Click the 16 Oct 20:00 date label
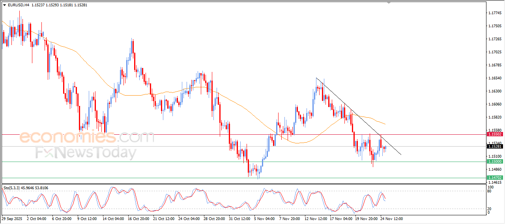 pyautogui.click(x=138, y=218)
